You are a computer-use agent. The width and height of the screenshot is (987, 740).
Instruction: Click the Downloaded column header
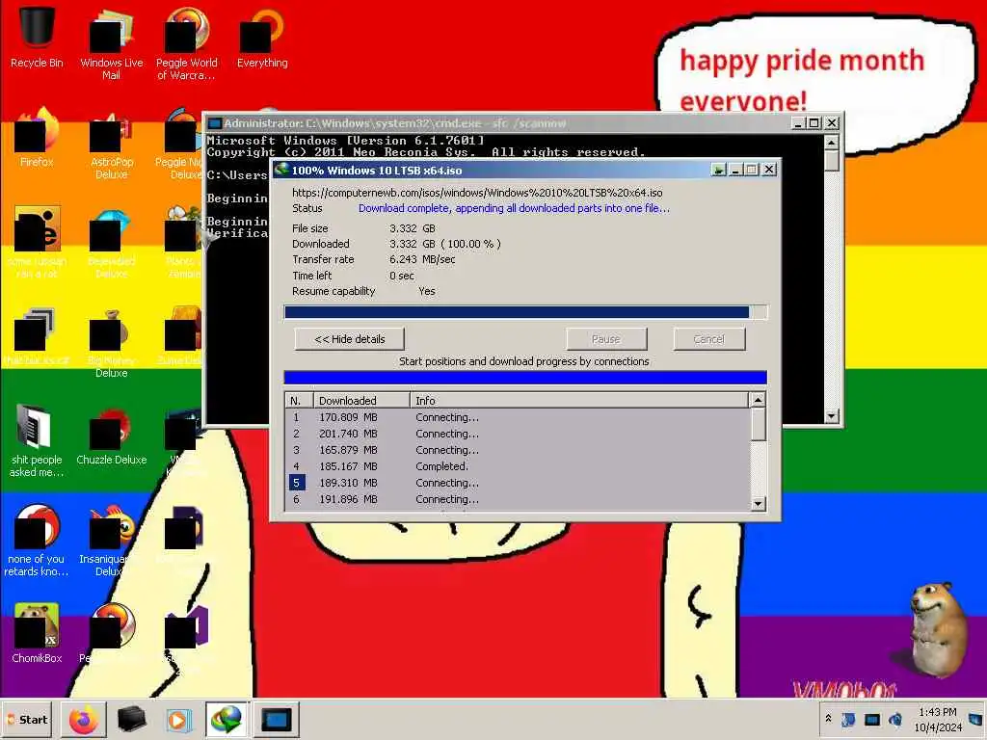click(x=361, y=401)
